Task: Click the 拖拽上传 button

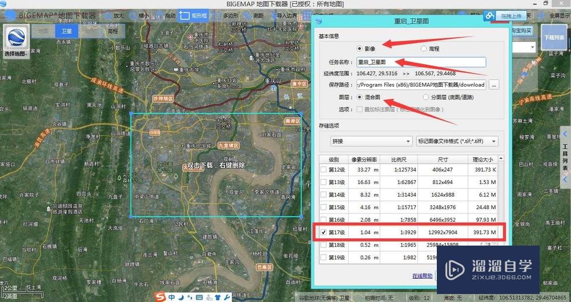Action: [510, 16]
